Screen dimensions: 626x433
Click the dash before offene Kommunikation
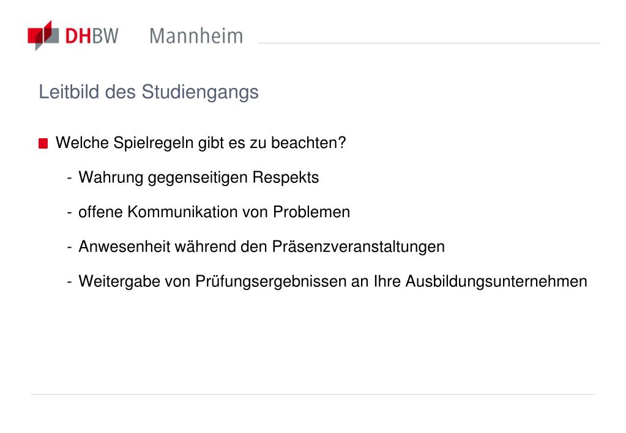coord(70,213)
